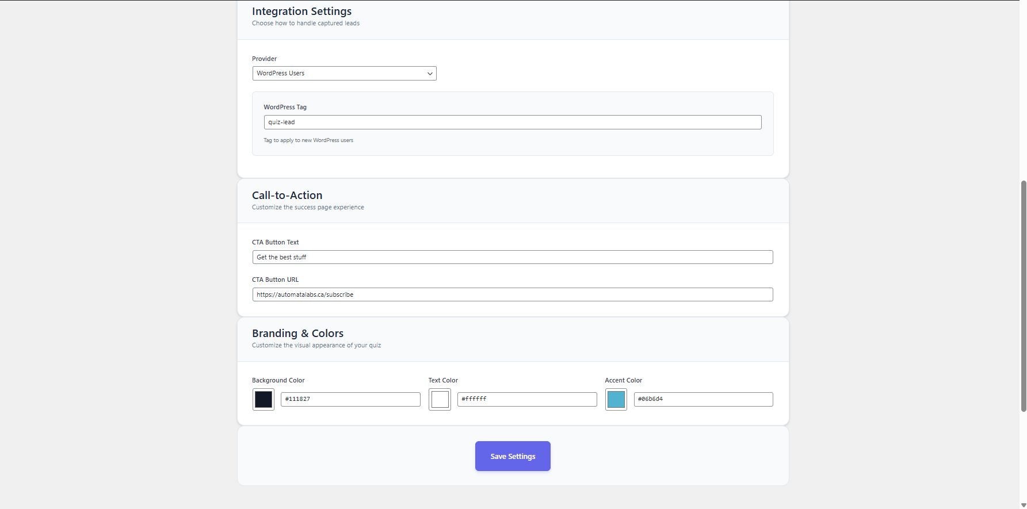Click the Branding & Colors heading
The image size is (1027, 509).
[x=297, y=334]
